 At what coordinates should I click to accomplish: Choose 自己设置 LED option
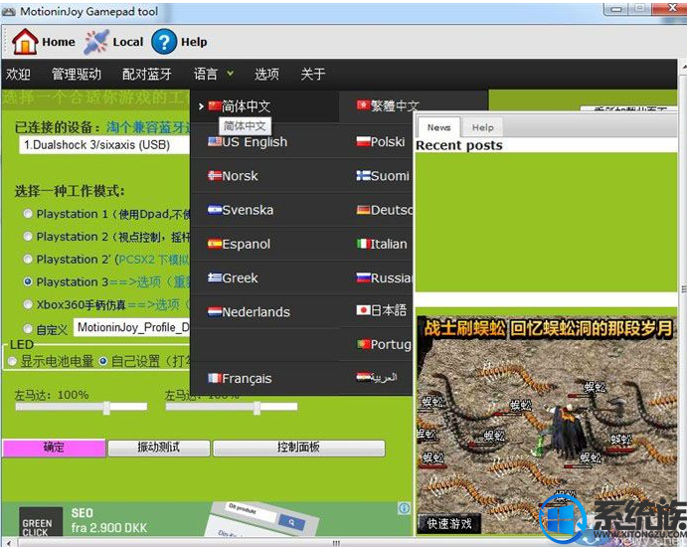pyautogui.click(x=103, y=361)
